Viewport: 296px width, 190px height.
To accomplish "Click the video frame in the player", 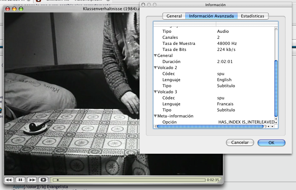I will 72,94.
